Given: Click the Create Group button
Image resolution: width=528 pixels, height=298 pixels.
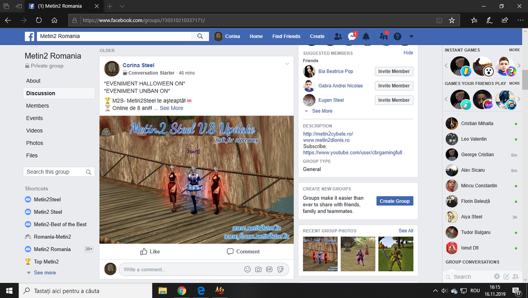Looking at the screenshot, I should pos(395,201).
